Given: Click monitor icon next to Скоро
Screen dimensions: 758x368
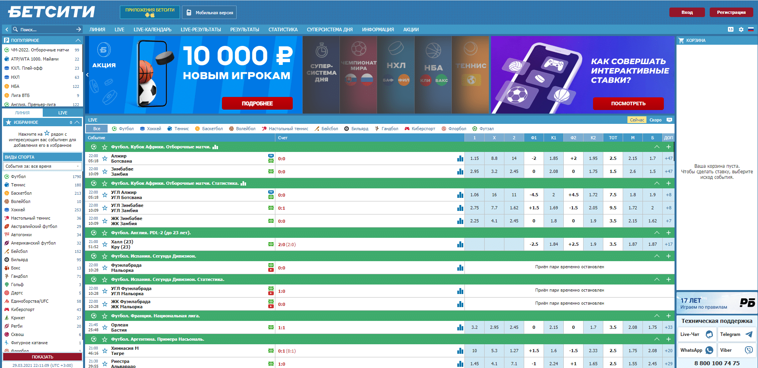Looking at the screenshot, I should pos(669,120).
